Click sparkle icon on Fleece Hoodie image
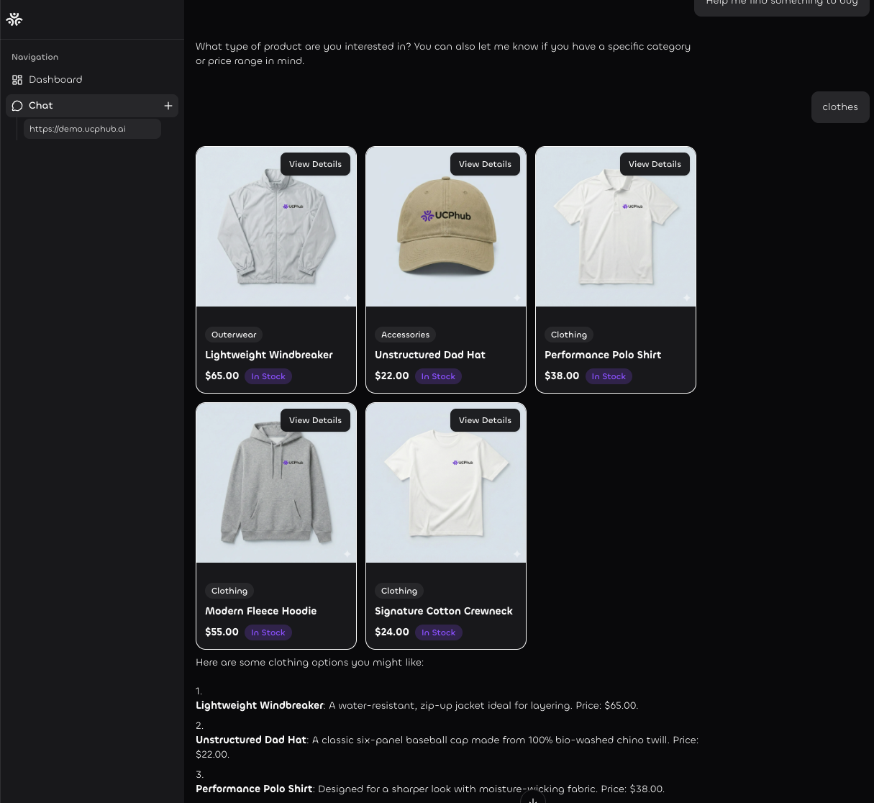This screenshot has width=874, height=803. coord(347,553)
